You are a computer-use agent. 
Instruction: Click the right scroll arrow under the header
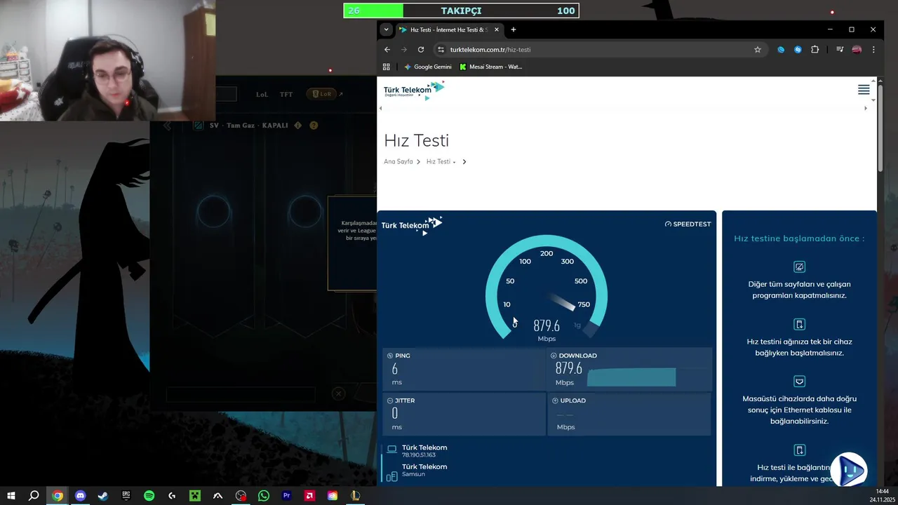coord(865,108)
